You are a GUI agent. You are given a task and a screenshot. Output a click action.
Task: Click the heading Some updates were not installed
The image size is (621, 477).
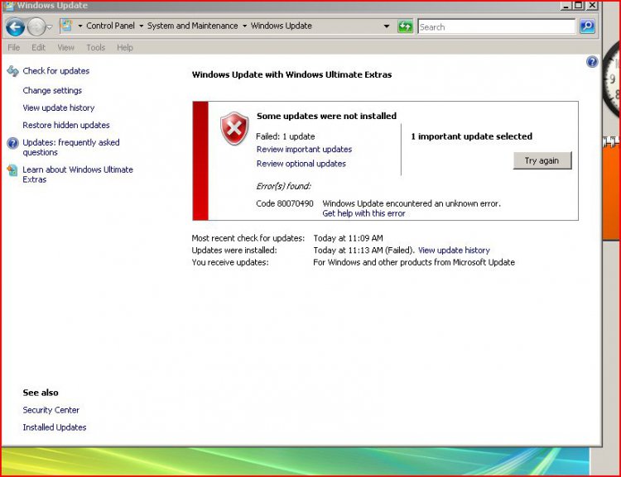coord(326,116)
